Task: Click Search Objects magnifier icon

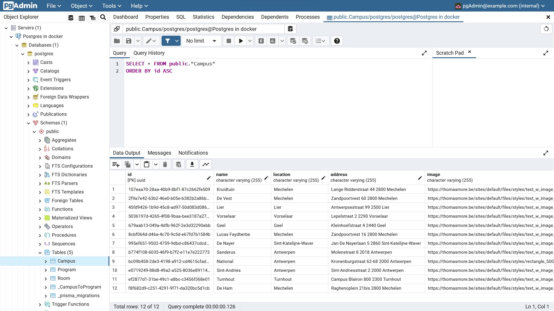Action: [x=103, y=17]
